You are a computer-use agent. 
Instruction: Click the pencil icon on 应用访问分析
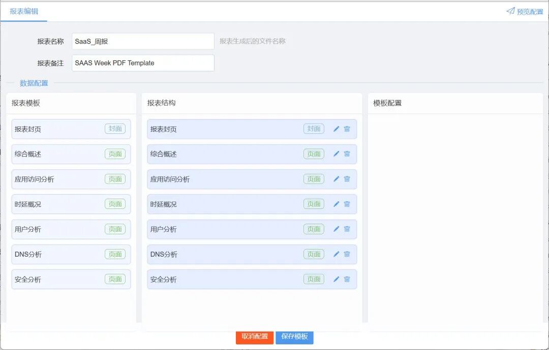[x=336, y=179]
